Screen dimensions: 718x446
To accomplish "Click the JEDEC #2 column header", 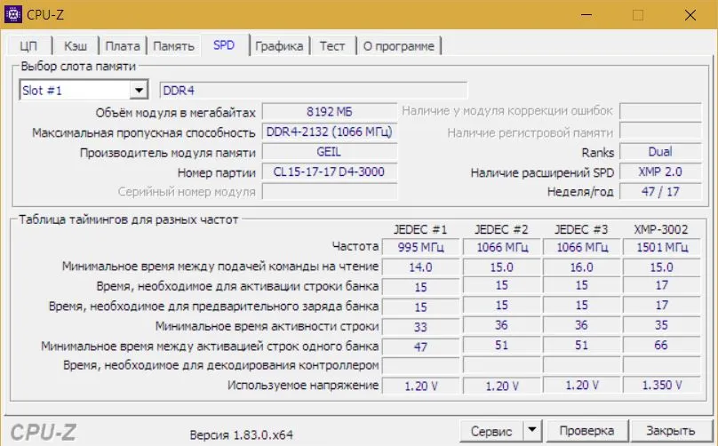I will [x=501, y=229].
